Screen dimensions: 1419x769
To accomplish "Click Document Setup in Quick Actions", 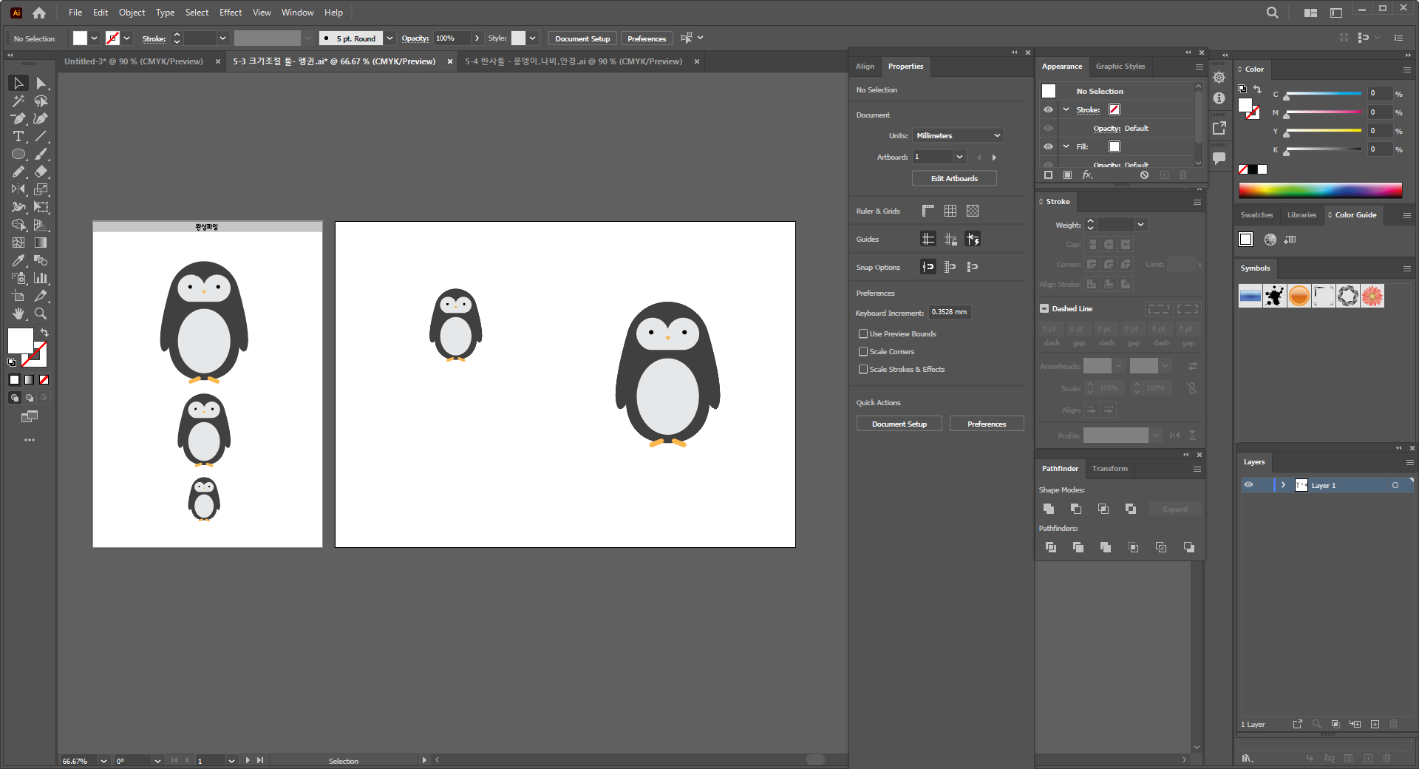I will [x=899, y=424].
